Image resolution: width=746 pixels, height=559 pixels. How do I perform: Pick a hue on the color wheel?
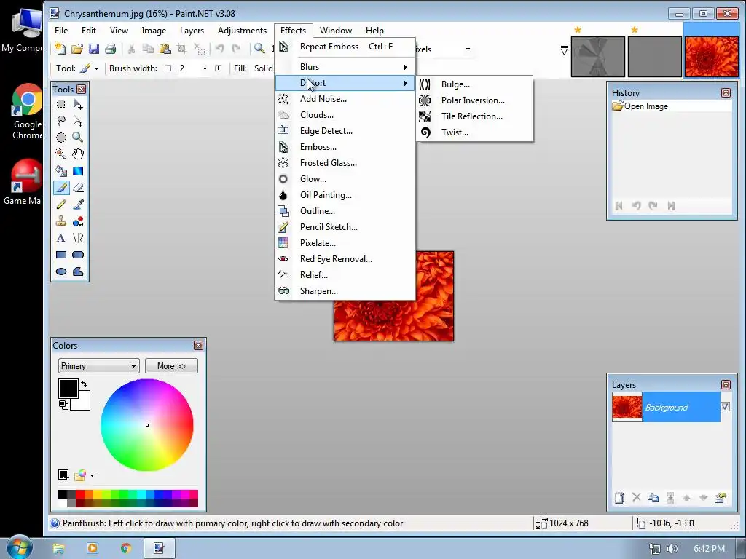147,425
